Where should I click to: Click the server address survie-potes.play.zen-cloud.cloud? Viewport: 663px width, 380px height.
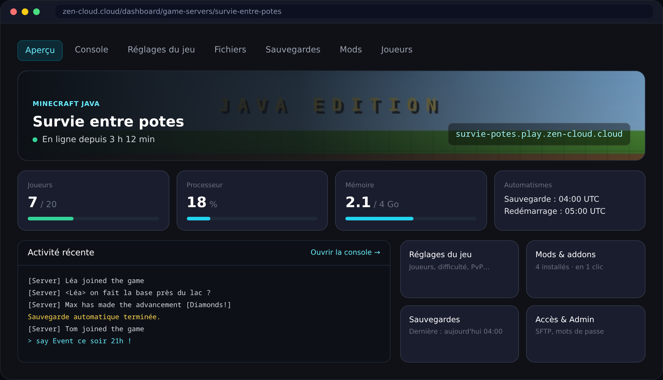pos(539,134)
